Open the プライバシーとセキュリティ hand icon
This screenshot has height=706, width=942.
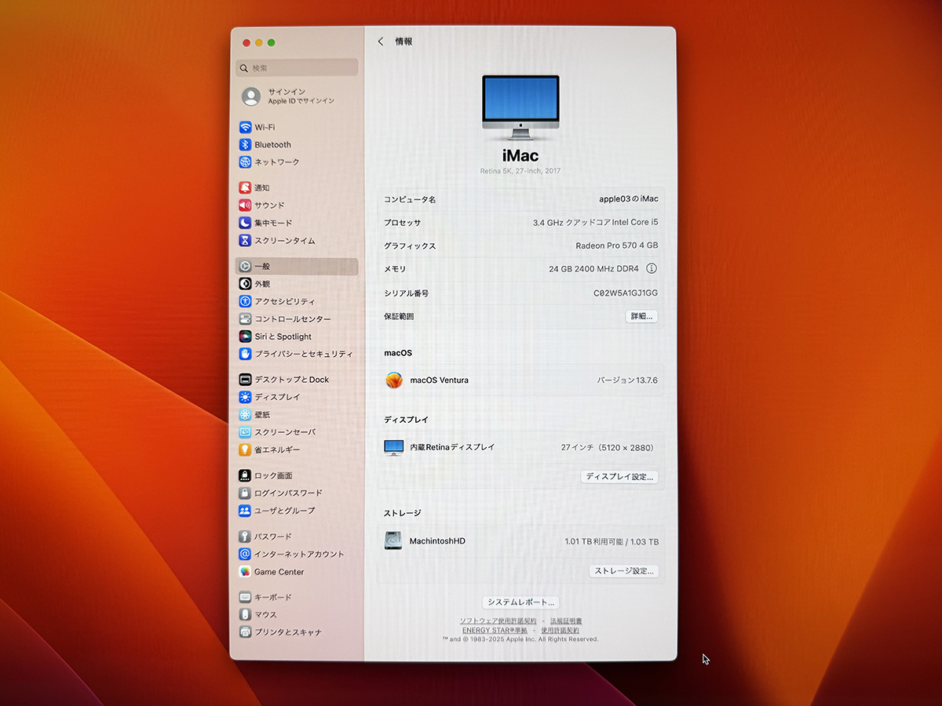[x=246, y=354]
